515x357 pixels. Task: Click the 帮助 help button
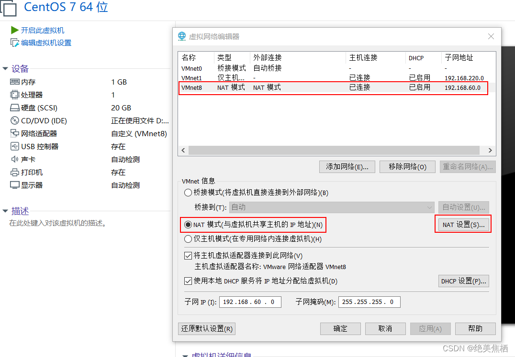[475, 328]
